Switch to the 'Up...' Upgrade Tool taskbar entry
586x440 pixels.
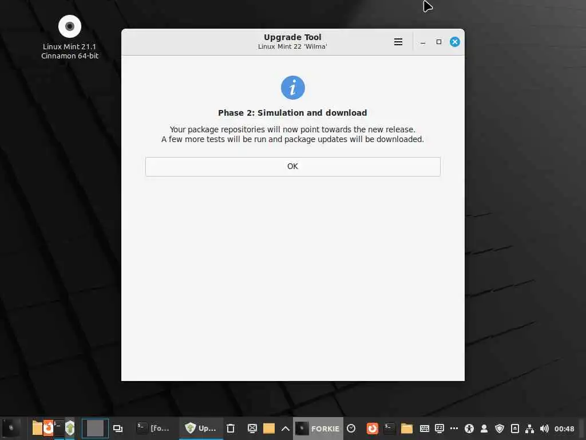click(201, 429)
